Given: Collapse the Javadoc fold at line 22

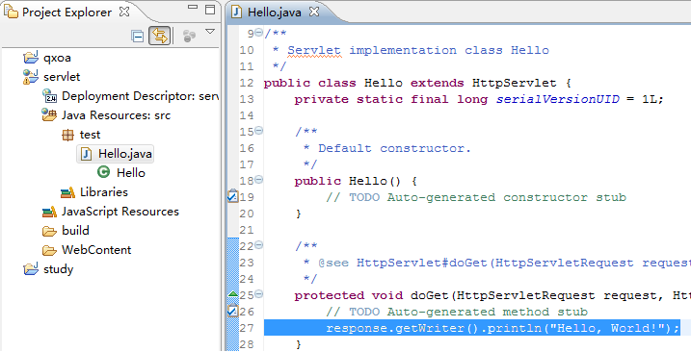Looking at the screenshot, I should 258,245.
